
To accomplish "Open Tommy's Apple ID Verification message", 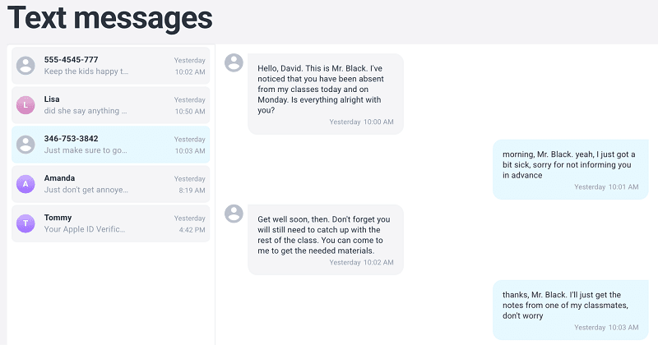I will coord(111,223).
